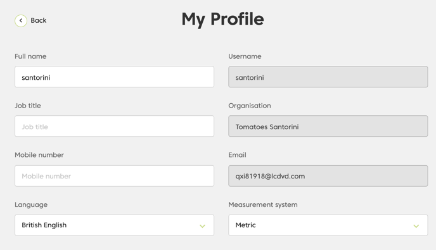Click the circular back arrow icon
This screenshot has width=436, height=250.
tap(21, 20)
